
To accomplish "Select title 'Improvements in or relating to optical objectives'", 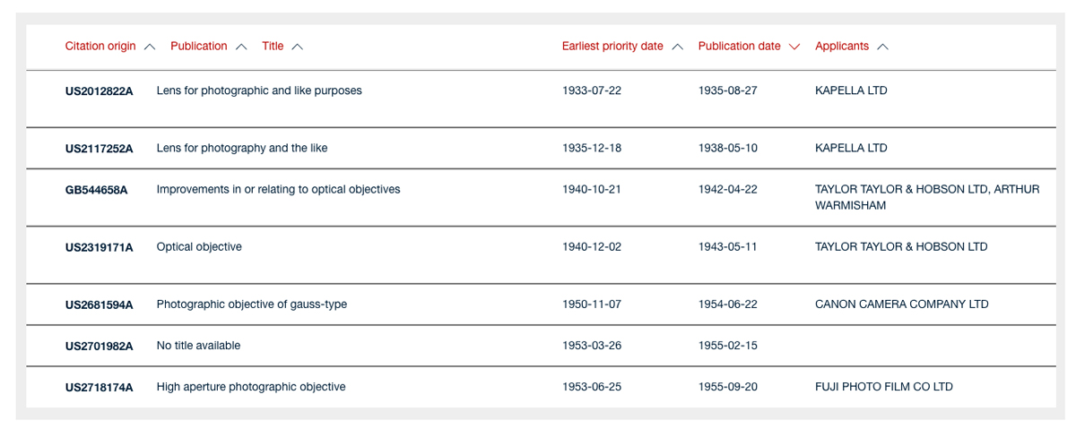I will [279, 189].
